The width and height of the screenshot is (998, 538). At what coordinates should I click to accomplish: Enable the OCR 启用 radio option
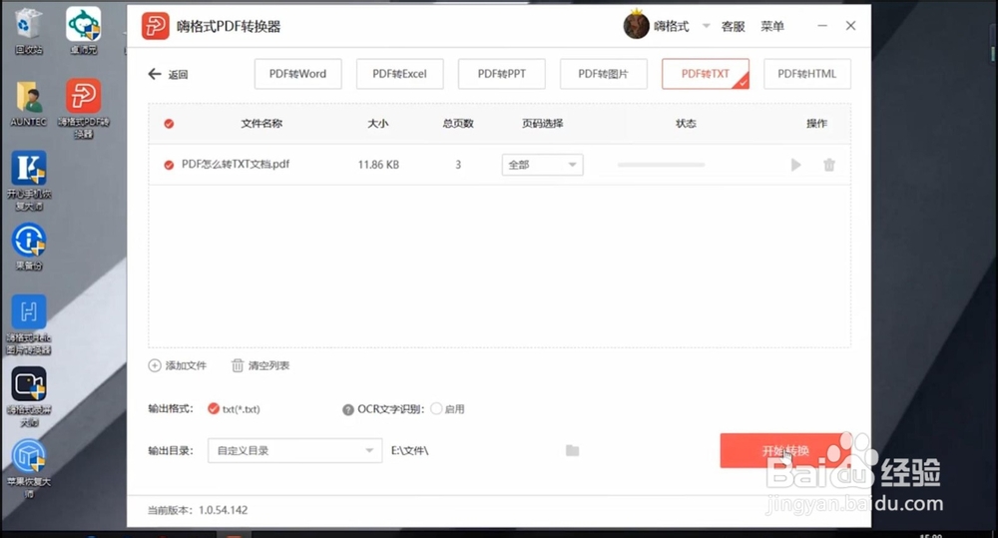point(436,409)
